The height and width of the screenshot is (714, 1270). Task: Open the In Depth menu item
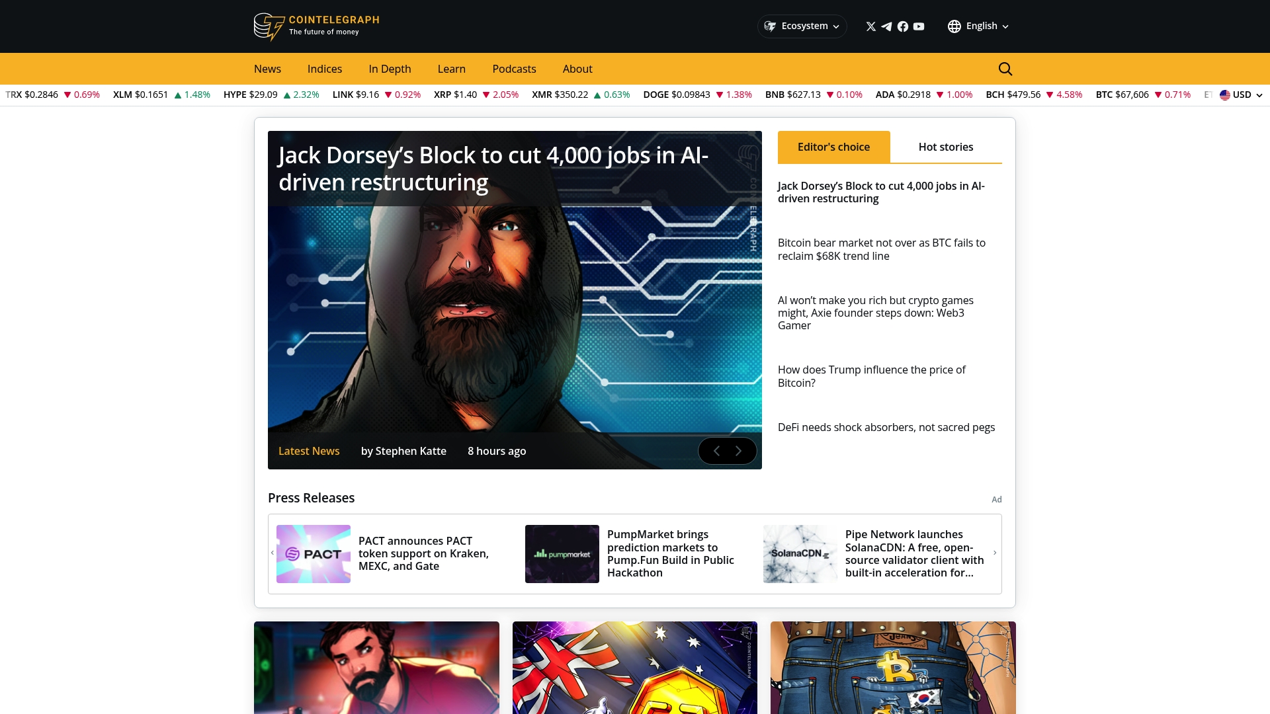[390, 69]
